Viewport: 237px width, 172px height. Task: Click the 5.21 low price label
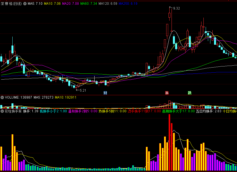click(83, 90)
